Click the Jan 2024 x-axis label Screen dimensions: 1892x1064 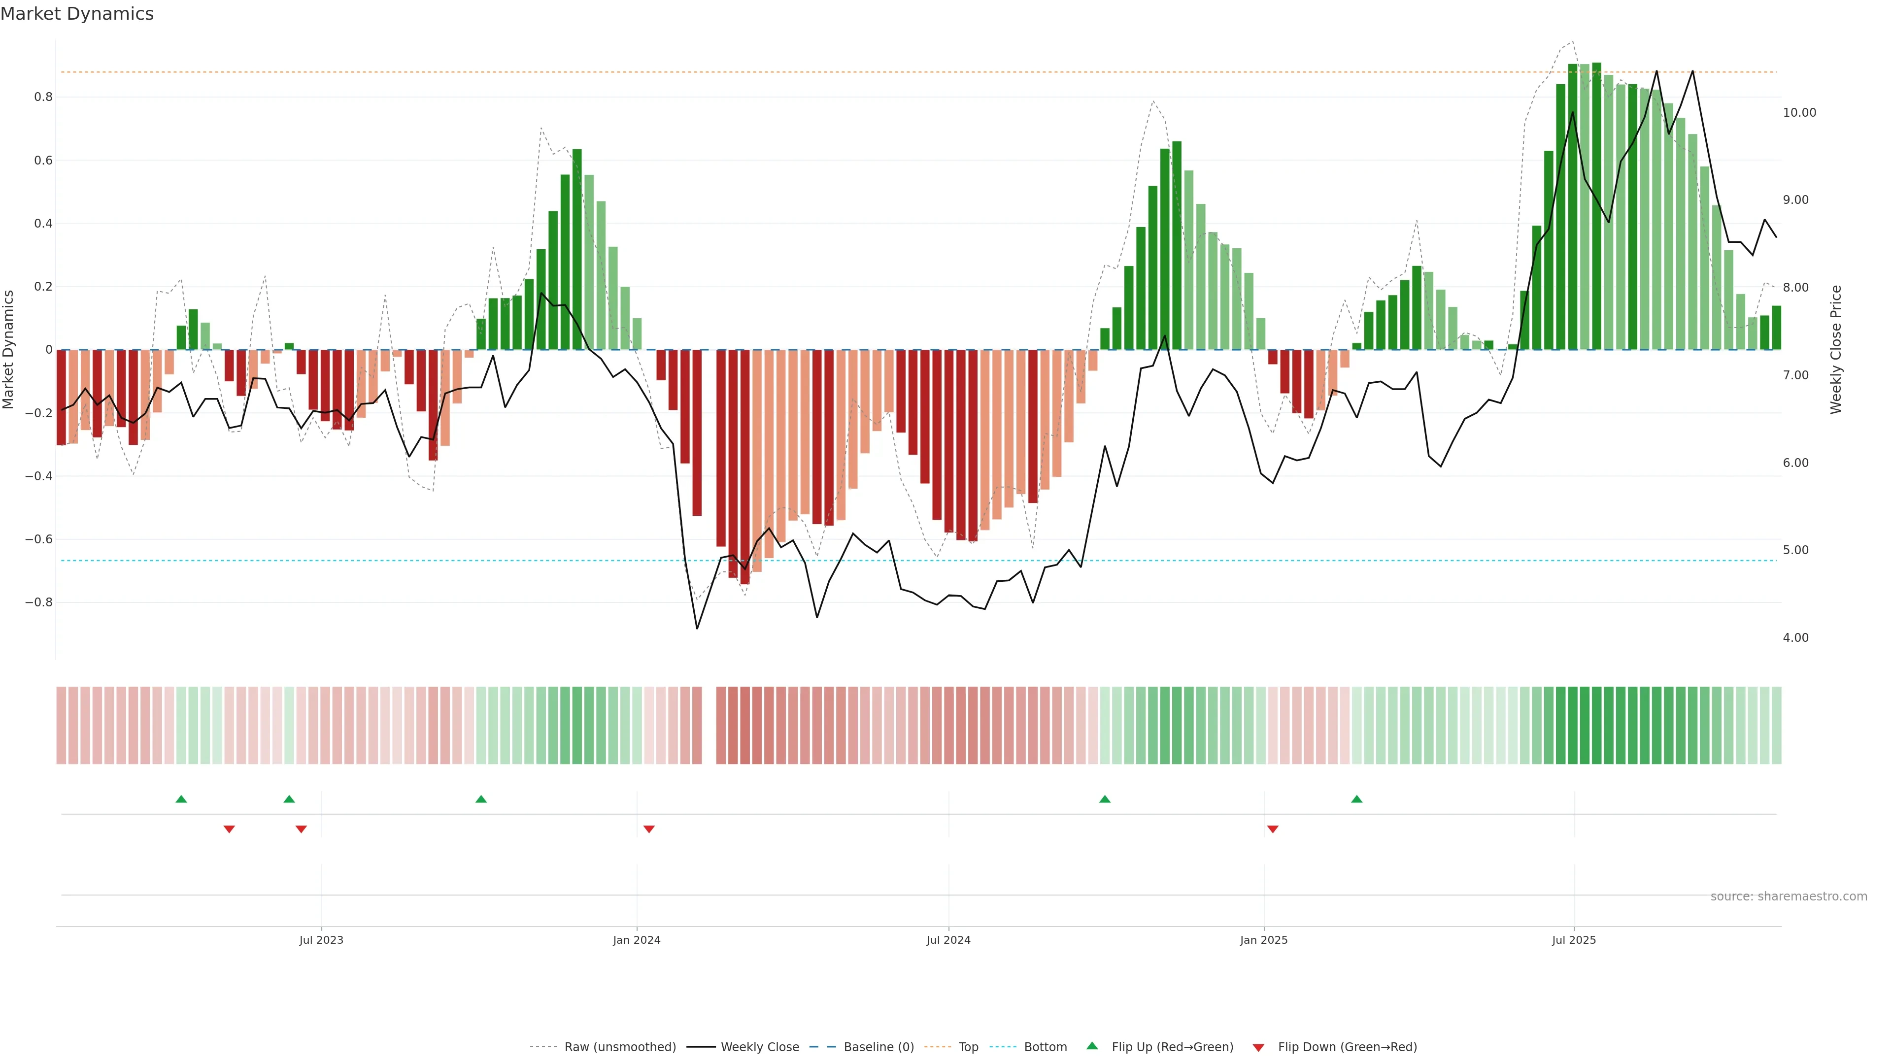coord(637,940)
